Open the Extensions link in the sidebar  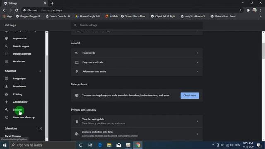tap(11, 129)
